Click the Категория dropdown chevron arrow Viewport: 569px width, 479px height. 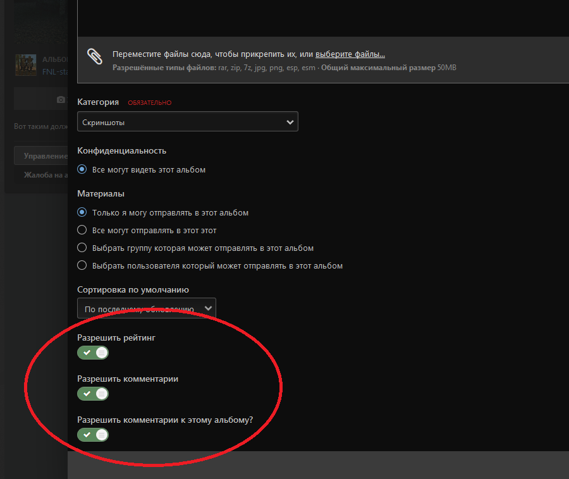tap(290, 122)
